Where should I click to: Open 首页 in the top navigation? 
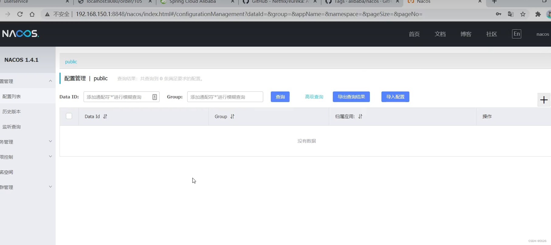click(414, 34)
